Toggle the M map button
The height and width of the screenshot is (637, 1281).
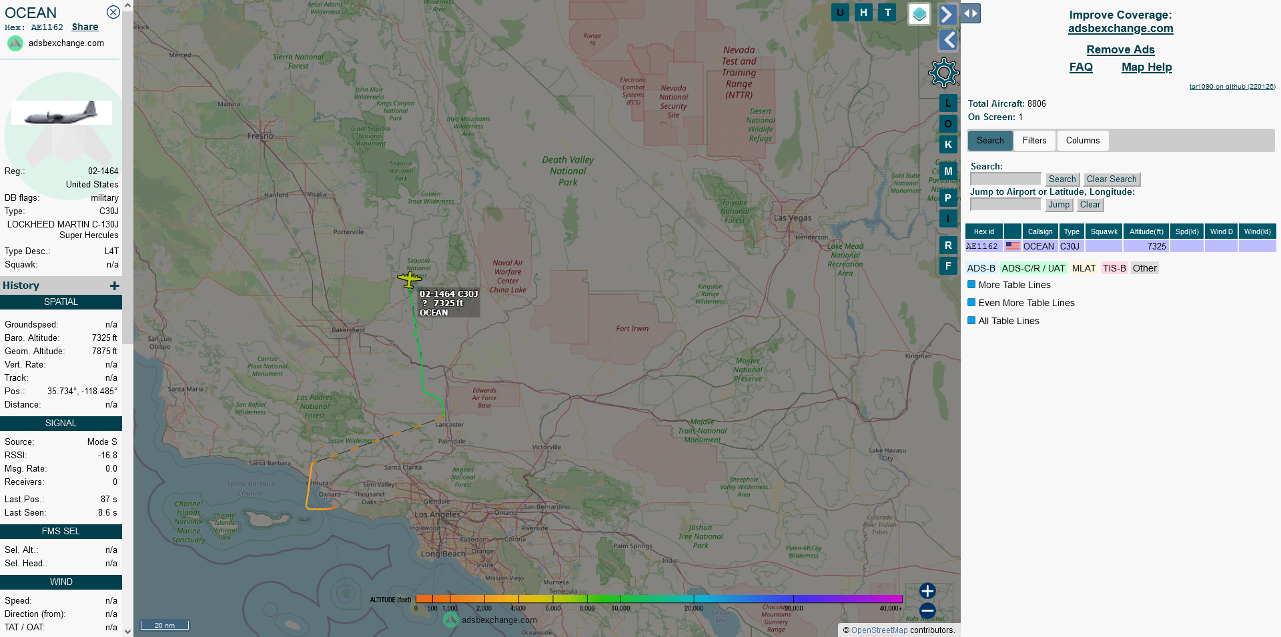click(948, 171)
